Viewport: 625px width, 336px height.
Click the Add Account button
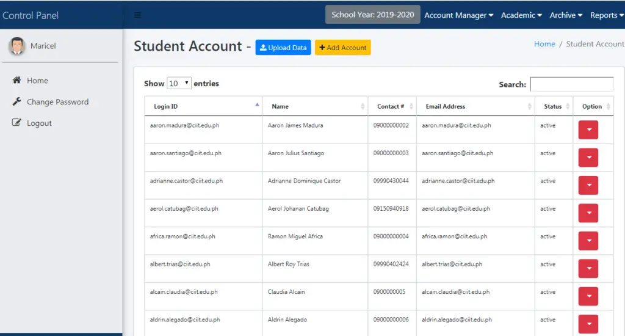342,48
